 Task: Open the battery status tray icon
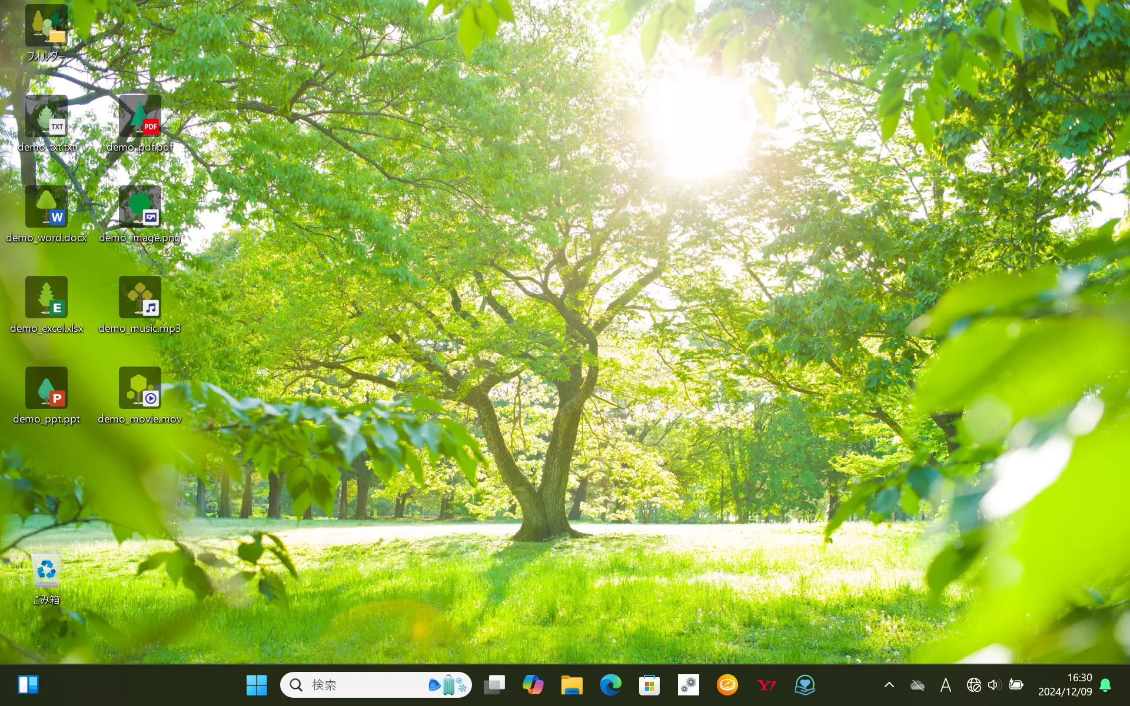[x=1016, y=684]
